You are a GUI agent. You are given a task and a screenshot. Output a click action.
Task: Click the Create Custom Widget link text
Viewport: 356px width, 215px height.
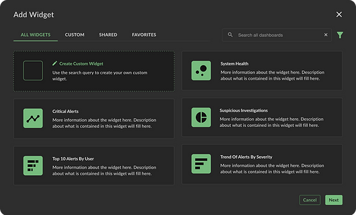(81, 64)
